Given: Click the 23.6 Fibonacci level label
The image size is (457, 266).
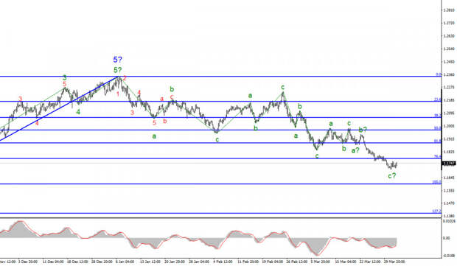Looking at the screenshot, I should (x=438, y=99).
